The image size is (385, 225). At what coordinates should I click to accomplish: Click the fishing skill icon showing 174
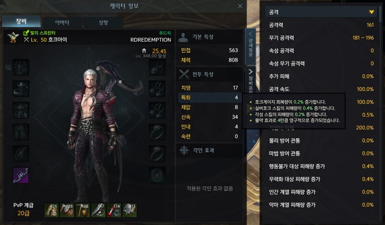[x=114, y=210]
